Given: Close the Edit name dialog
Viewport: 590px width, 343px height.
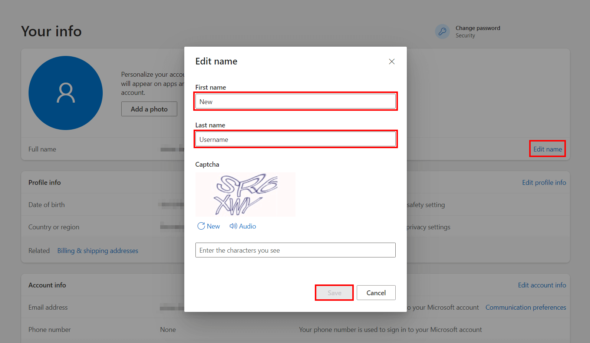Looking at the screenshot, I should (x=392, y=61).
